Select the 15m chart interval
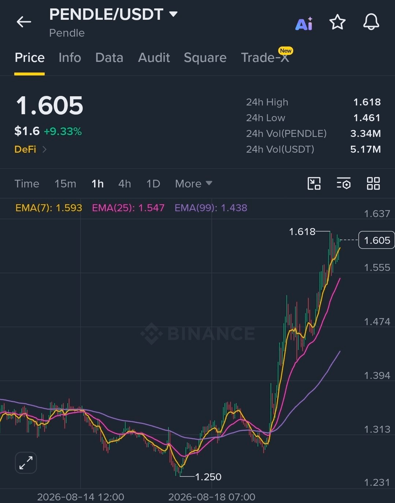This screenshot has height=503, width=395. point(65,183)
